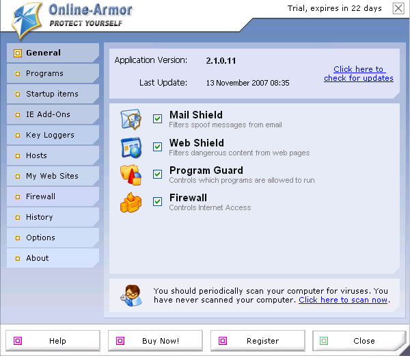
Task: Click the Register button
Action: pos(258,340)
